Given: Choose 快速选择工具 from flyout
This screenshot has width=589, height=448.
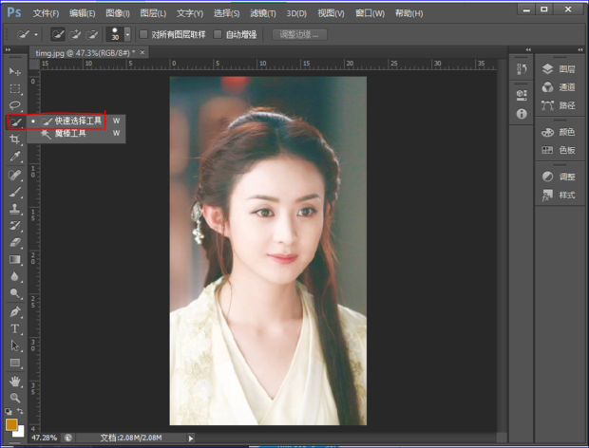Looking at the screenshot, I should [76, 121].
